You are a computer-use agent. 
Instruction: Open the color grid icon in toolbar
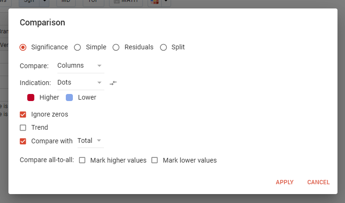154,2
